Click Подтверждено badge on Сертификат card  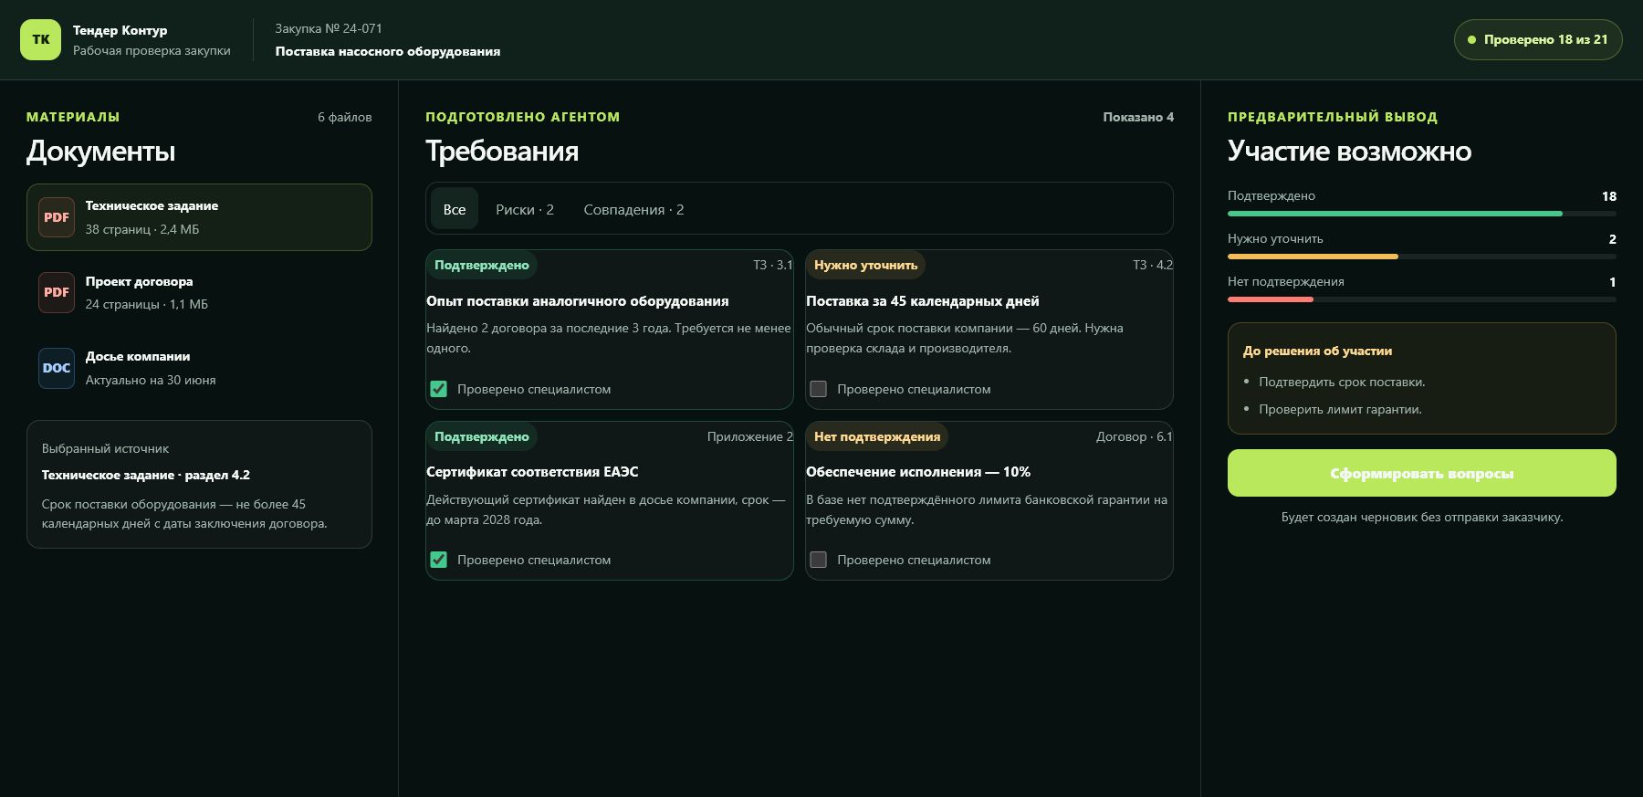click(482, 436)
